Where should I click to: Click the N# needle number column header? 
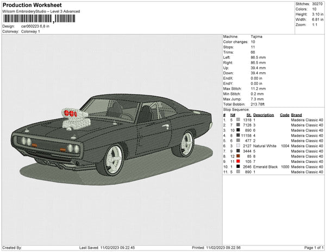tap(233, 115)
